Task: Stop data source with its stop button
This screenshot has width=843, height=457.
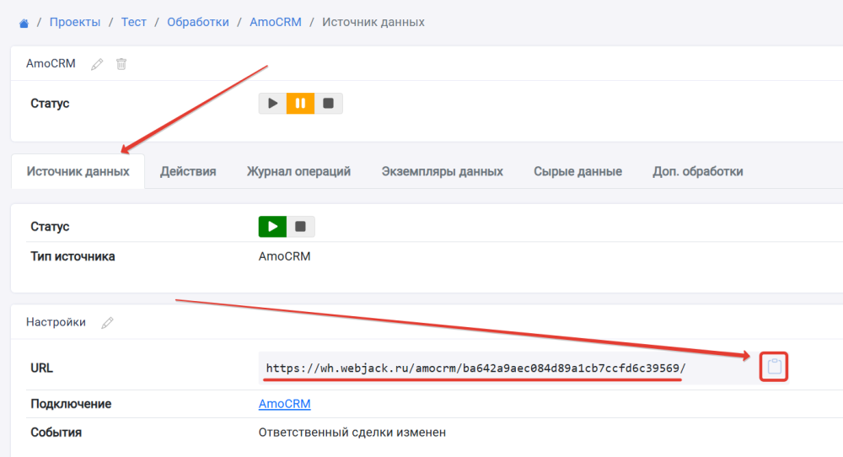Action: [x=301, y=226]
